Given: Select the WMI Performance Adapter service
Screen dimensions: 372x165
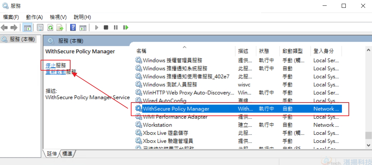Looking at the screenshot, I should coord(238,117).
